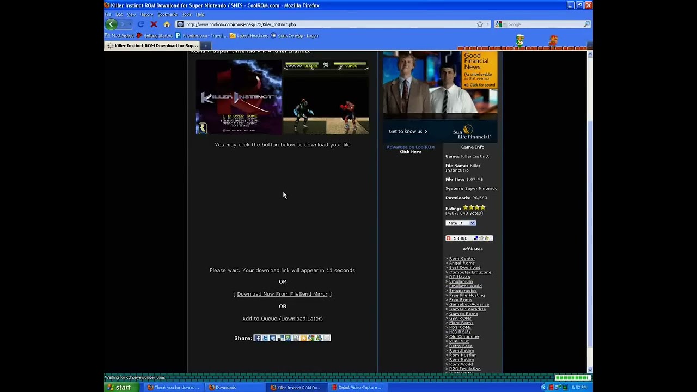Open the Help menu
Screen dimensions: 697x392
pyautogui.click(x=200, y=14)
